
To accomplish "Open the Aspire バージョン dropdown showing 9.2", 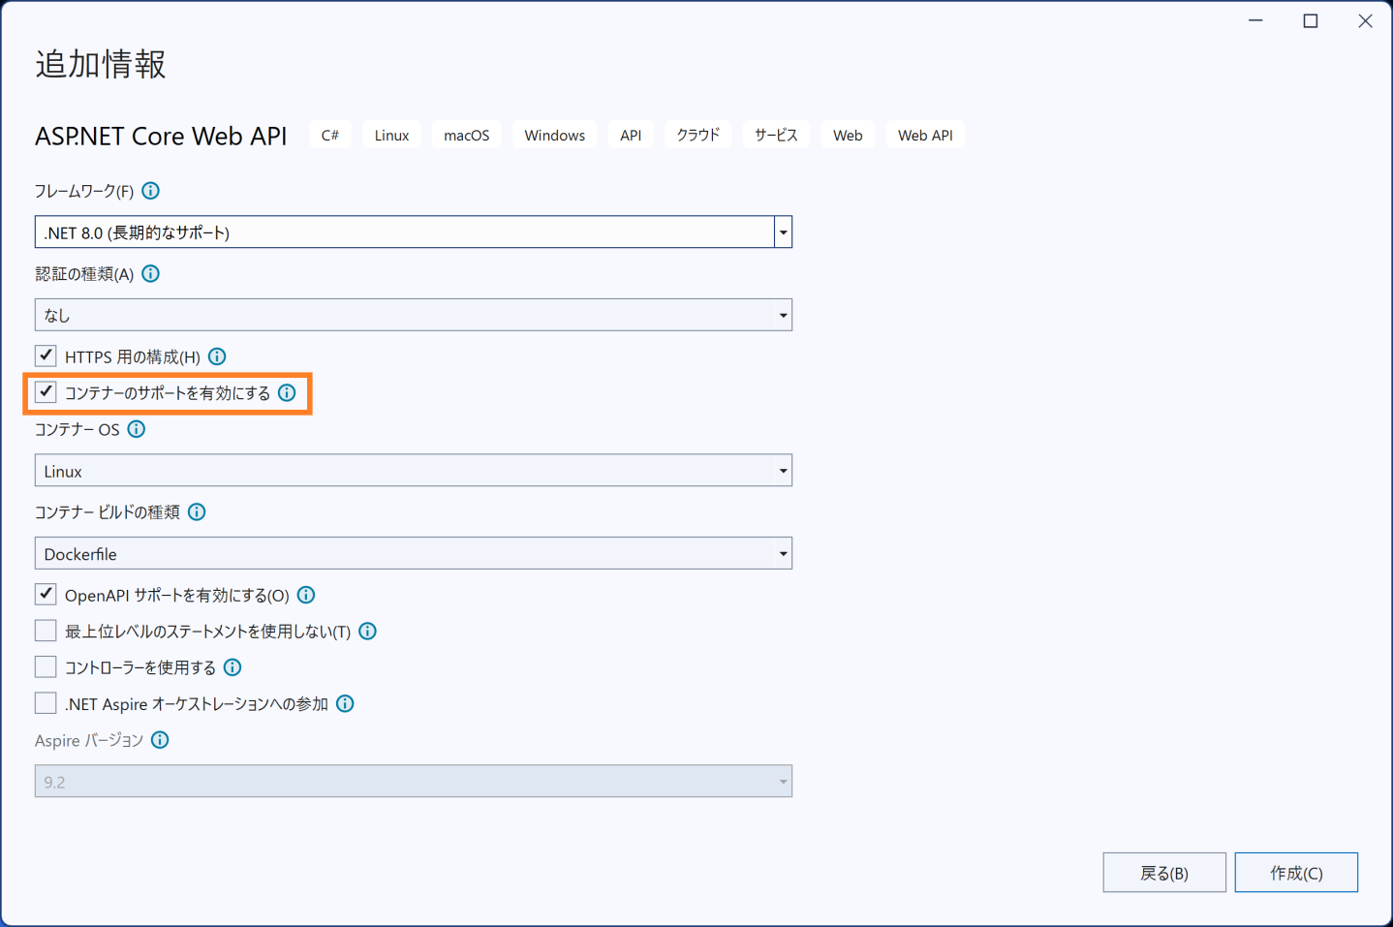I will pyautogui.click(x=414, y=781).
